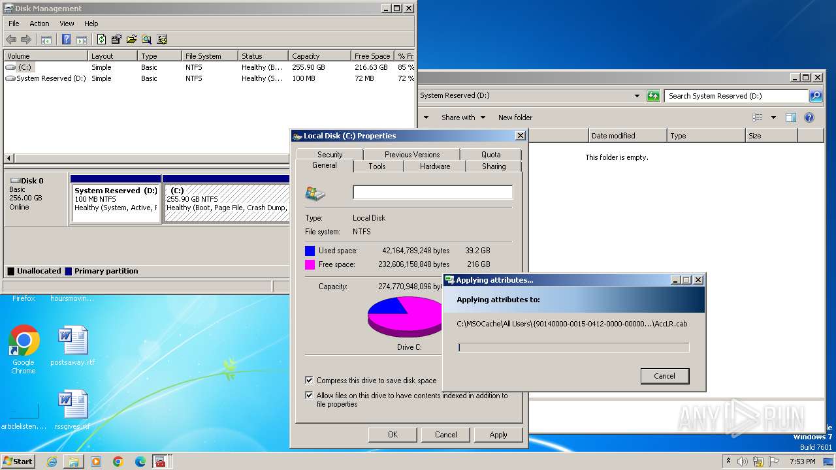The width and height of the screenshot is (836, 470).
Task: Click the change view icon in Explorer
Action: 758,117
